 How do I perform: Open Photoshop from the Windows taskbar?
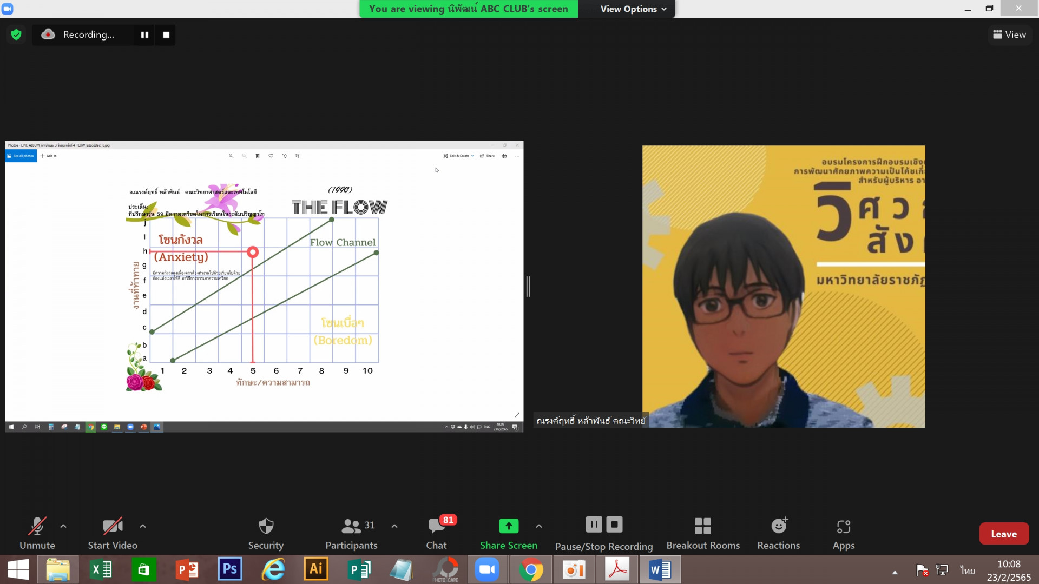tap(229, 569)
